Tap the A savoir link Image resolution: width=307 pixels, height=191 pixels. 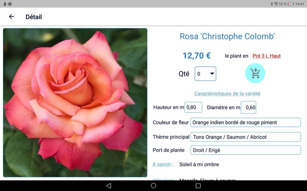point(163,164)
